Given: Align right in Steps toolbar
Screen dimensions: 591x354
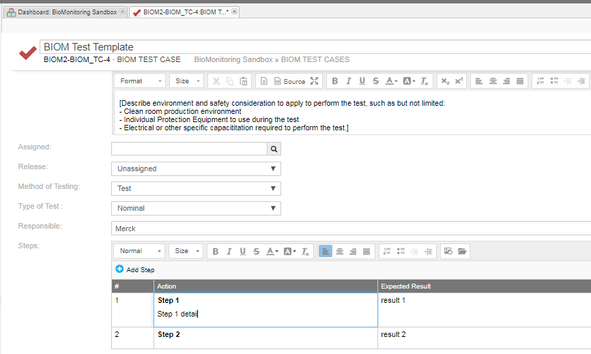Looking at the screenshot, I should tap(353, 251).
